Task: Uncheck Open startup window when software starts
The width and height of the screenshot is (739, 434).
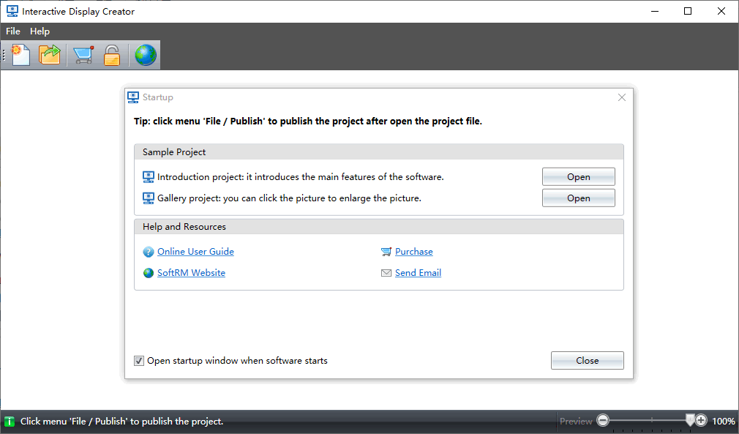Action: coord(139,361)
